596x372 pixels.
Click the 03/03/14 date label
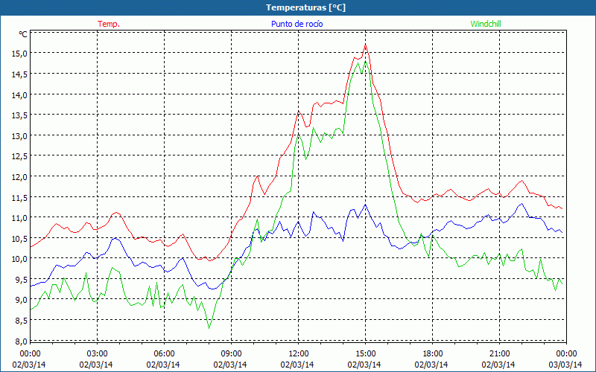[565, 365]
